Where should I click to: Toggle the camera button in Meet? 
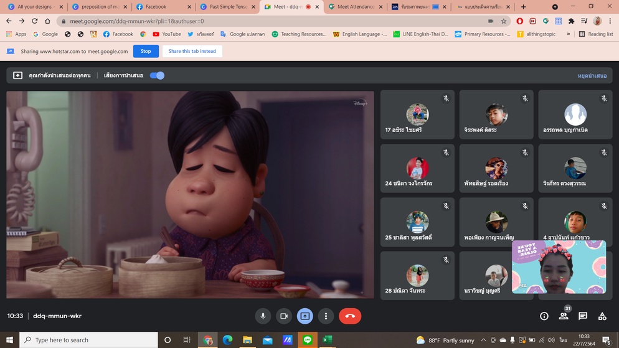tap(284, 316)
